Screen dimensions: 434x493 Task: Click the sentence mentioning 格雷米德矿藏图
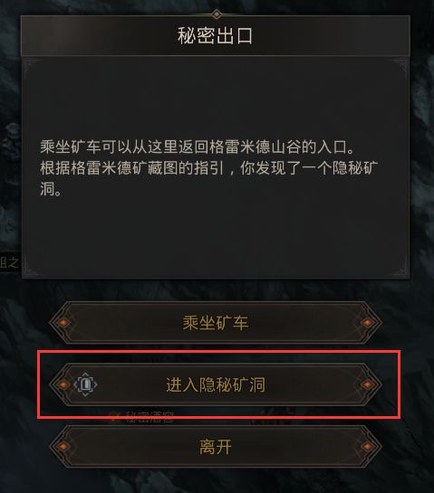(x=208, y=179)
